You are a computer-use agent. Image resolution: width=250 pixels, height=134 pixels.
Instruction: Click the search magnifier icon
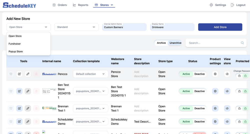click(242, 43)
